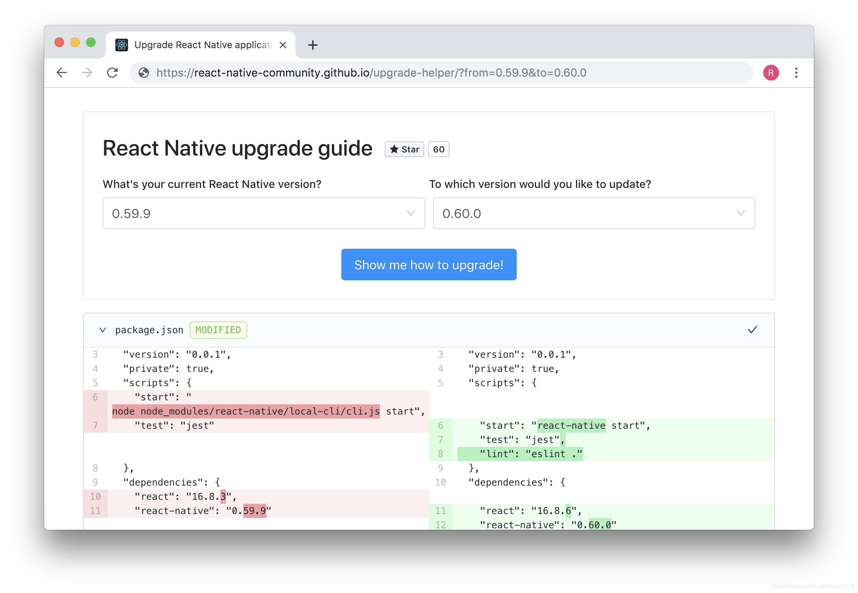Click the GitHub Star button

[404, 149]
